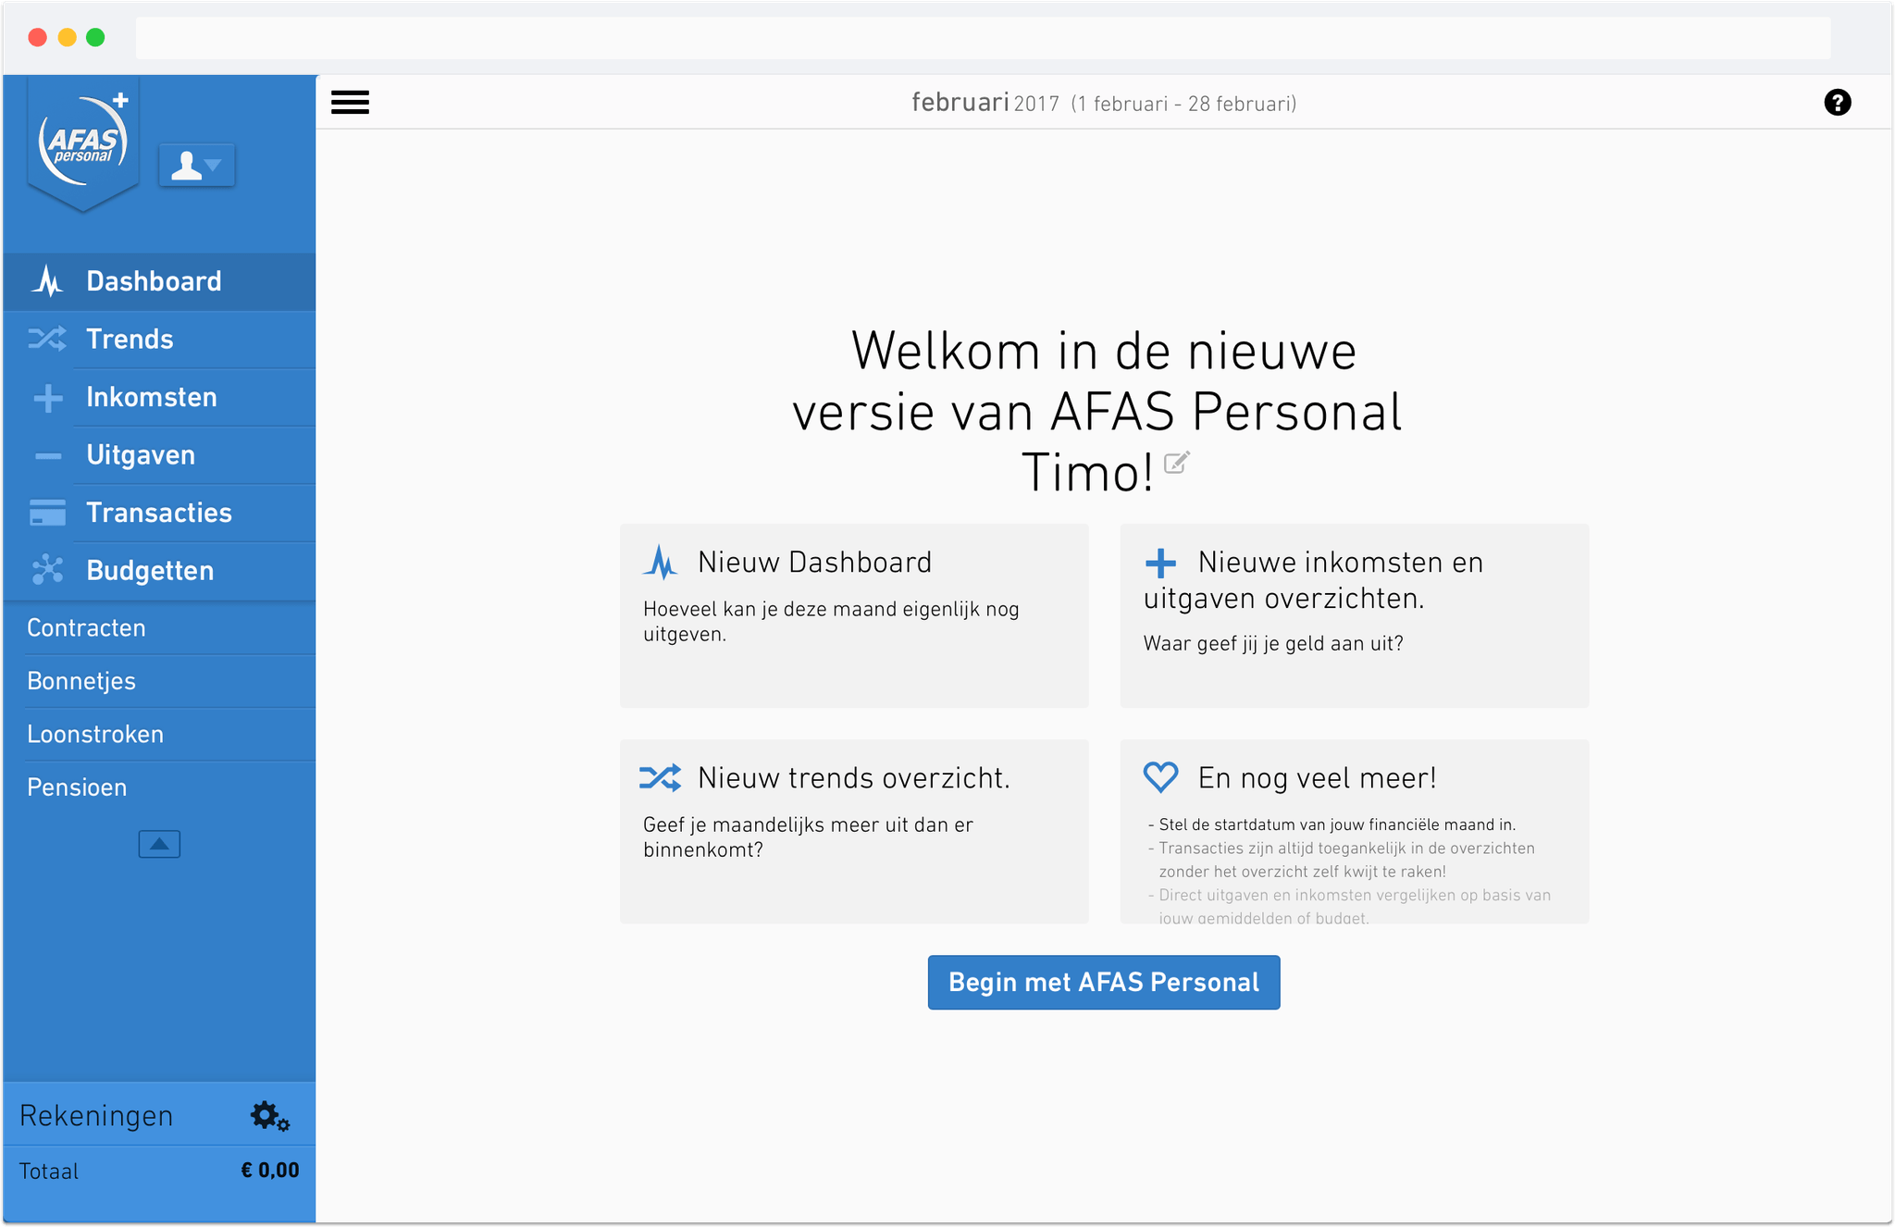Open the help question mark icon
The image size is (1895, 1227).
1838,102
